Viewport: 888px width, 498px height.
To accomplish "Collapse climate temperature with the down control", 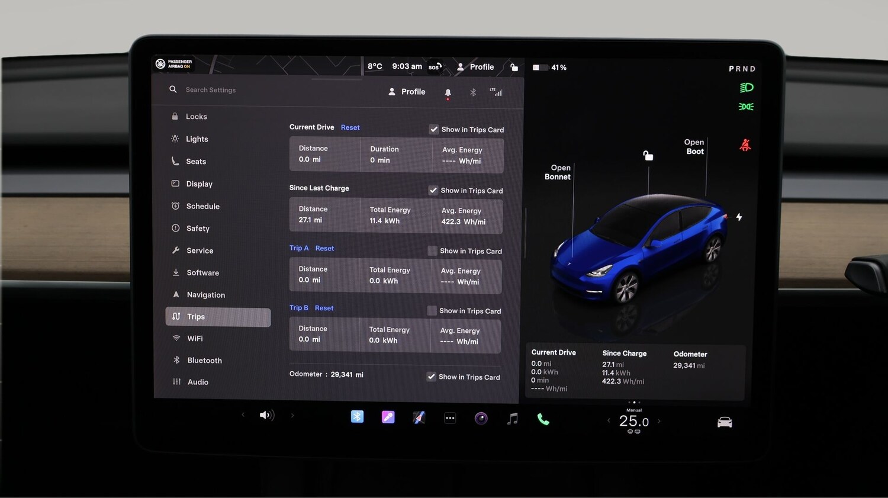I will click(634, 432).
